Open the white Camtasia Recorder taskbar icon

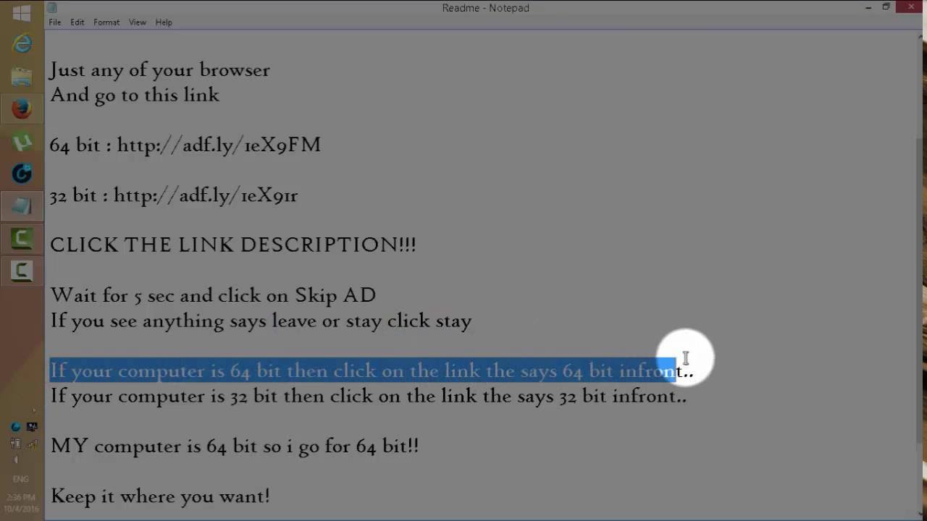tap(22, 271)
